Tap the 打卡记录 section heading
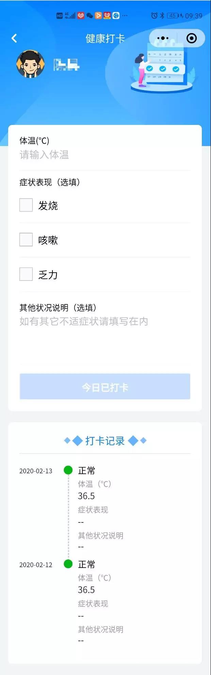This screenshot has width=211, height=675. 105,441
